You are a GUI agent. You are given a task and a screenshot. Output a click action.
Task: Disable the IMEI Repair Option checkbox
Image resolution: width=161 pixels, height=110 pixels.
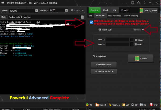91,22
